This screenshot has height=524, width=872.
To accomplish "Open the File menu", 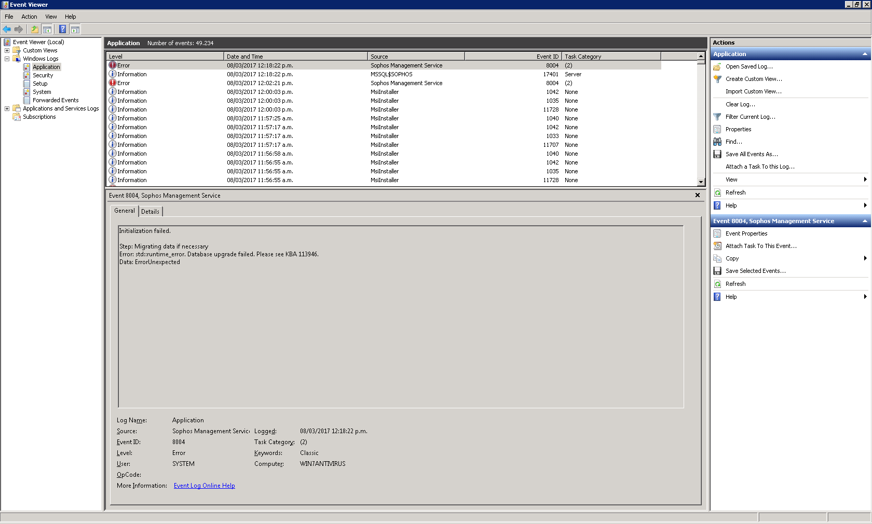I will coord(9,17).
